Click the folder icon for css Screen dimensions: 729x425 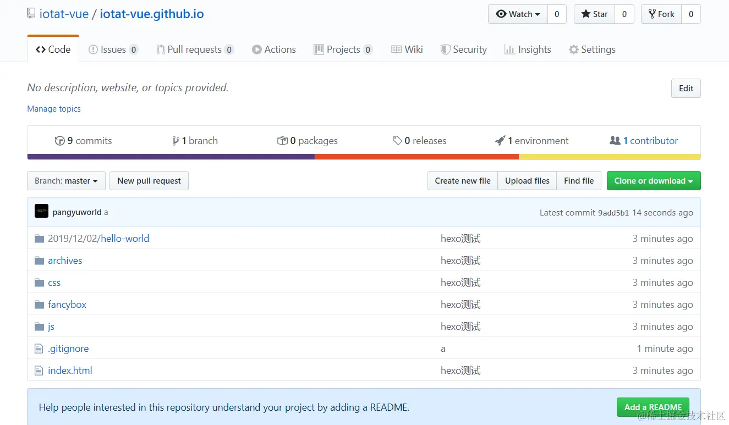click(39, 283)
